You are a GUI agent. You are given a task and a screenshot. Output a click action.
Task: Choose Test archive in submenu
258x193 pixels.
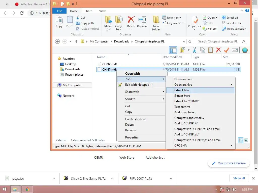click(x=200, y=107)
